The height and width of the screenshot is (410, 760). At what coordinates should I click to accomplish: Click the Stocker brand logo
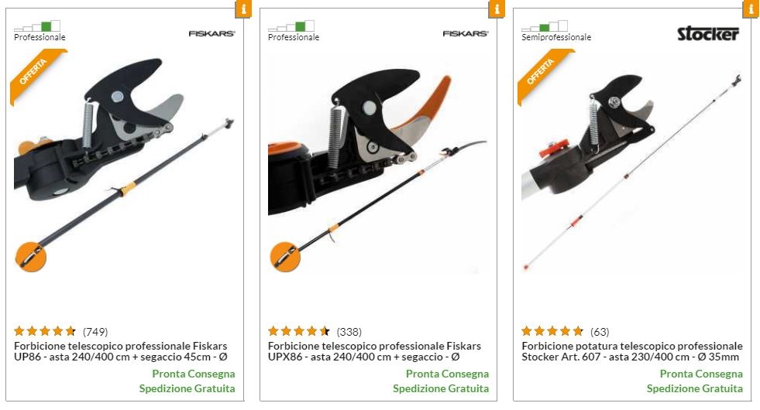pyautogui.click(x=707, y=33)
